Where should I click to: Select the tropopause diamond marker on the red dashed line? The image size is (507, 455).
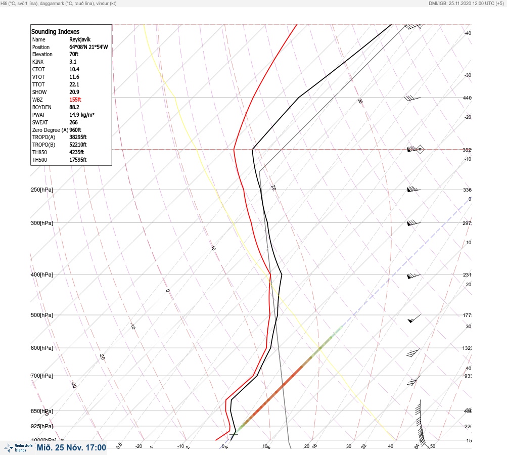420,150
